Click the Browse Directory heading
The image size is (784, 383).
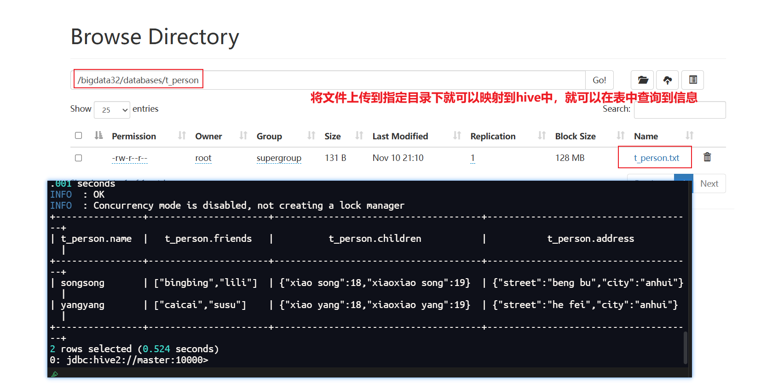pos(155,37)
